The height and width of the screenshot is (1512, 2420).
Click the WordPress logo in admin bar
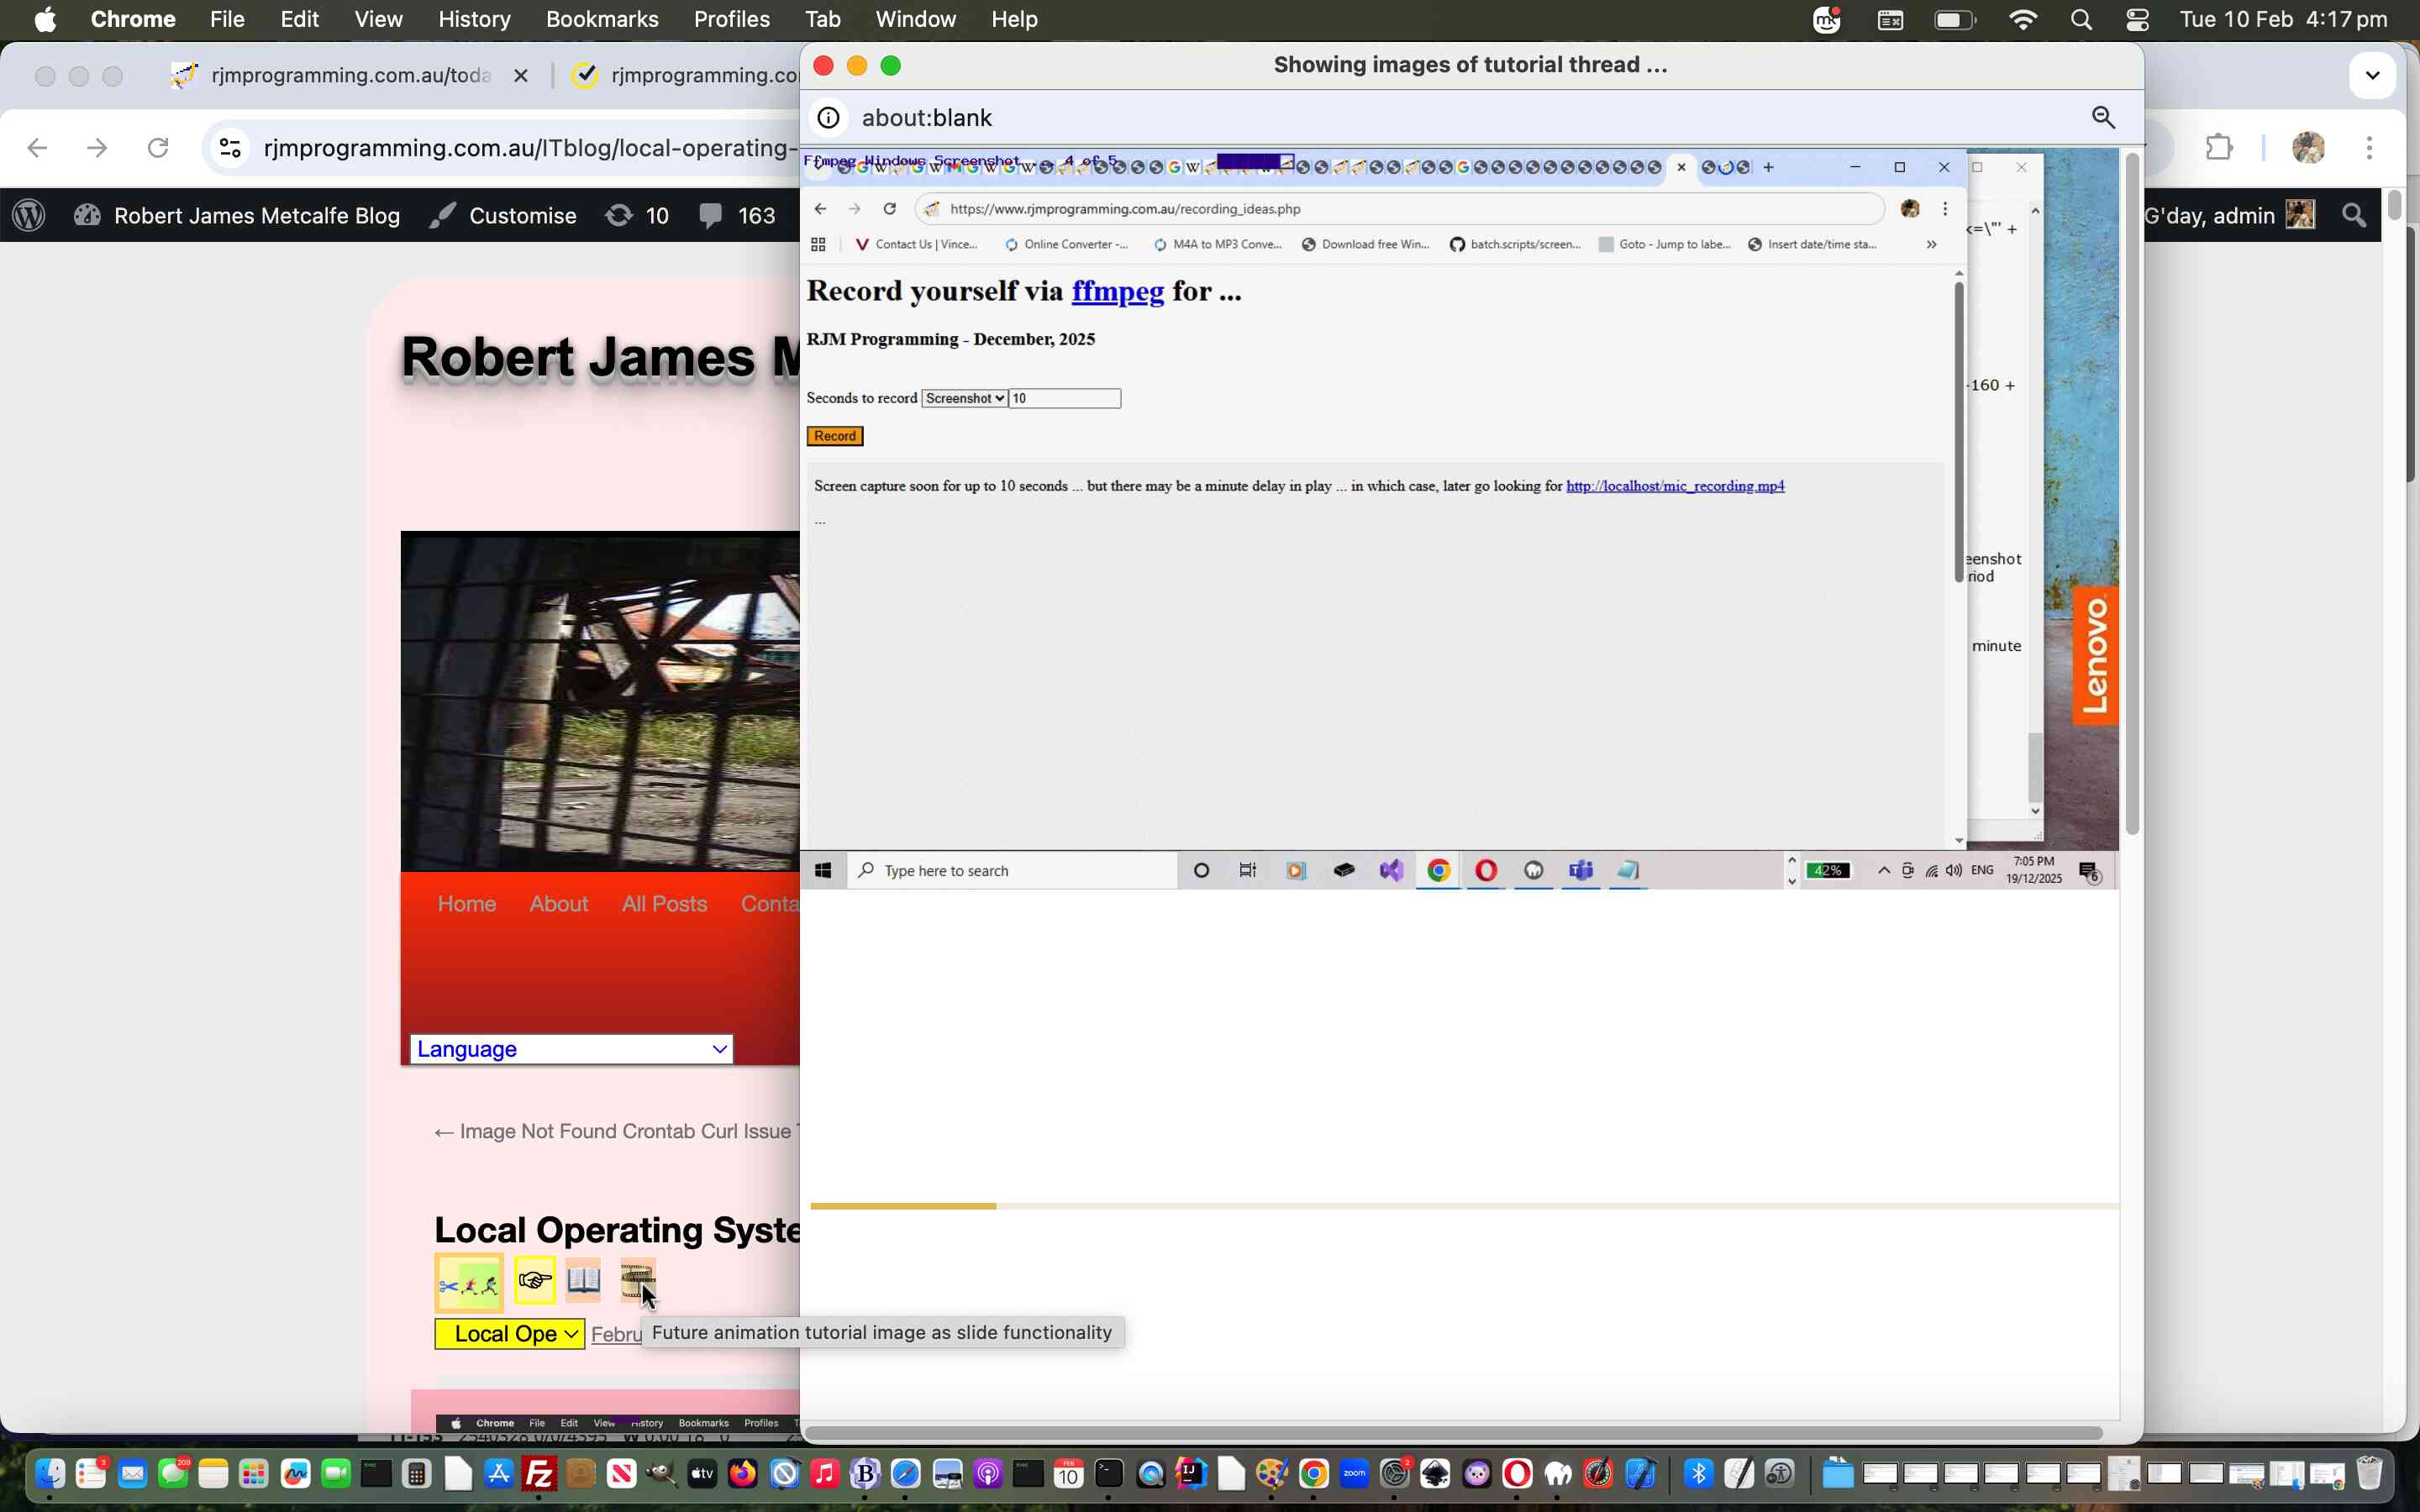click(29, 215)
